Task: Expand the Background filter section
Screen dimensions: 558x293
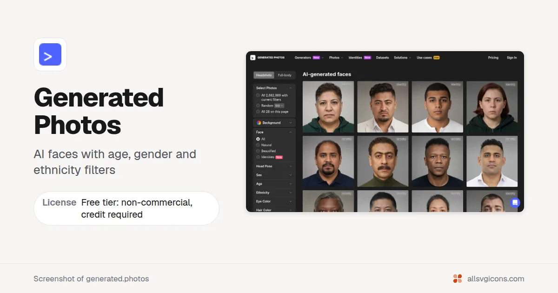Action: coord(274,123)
